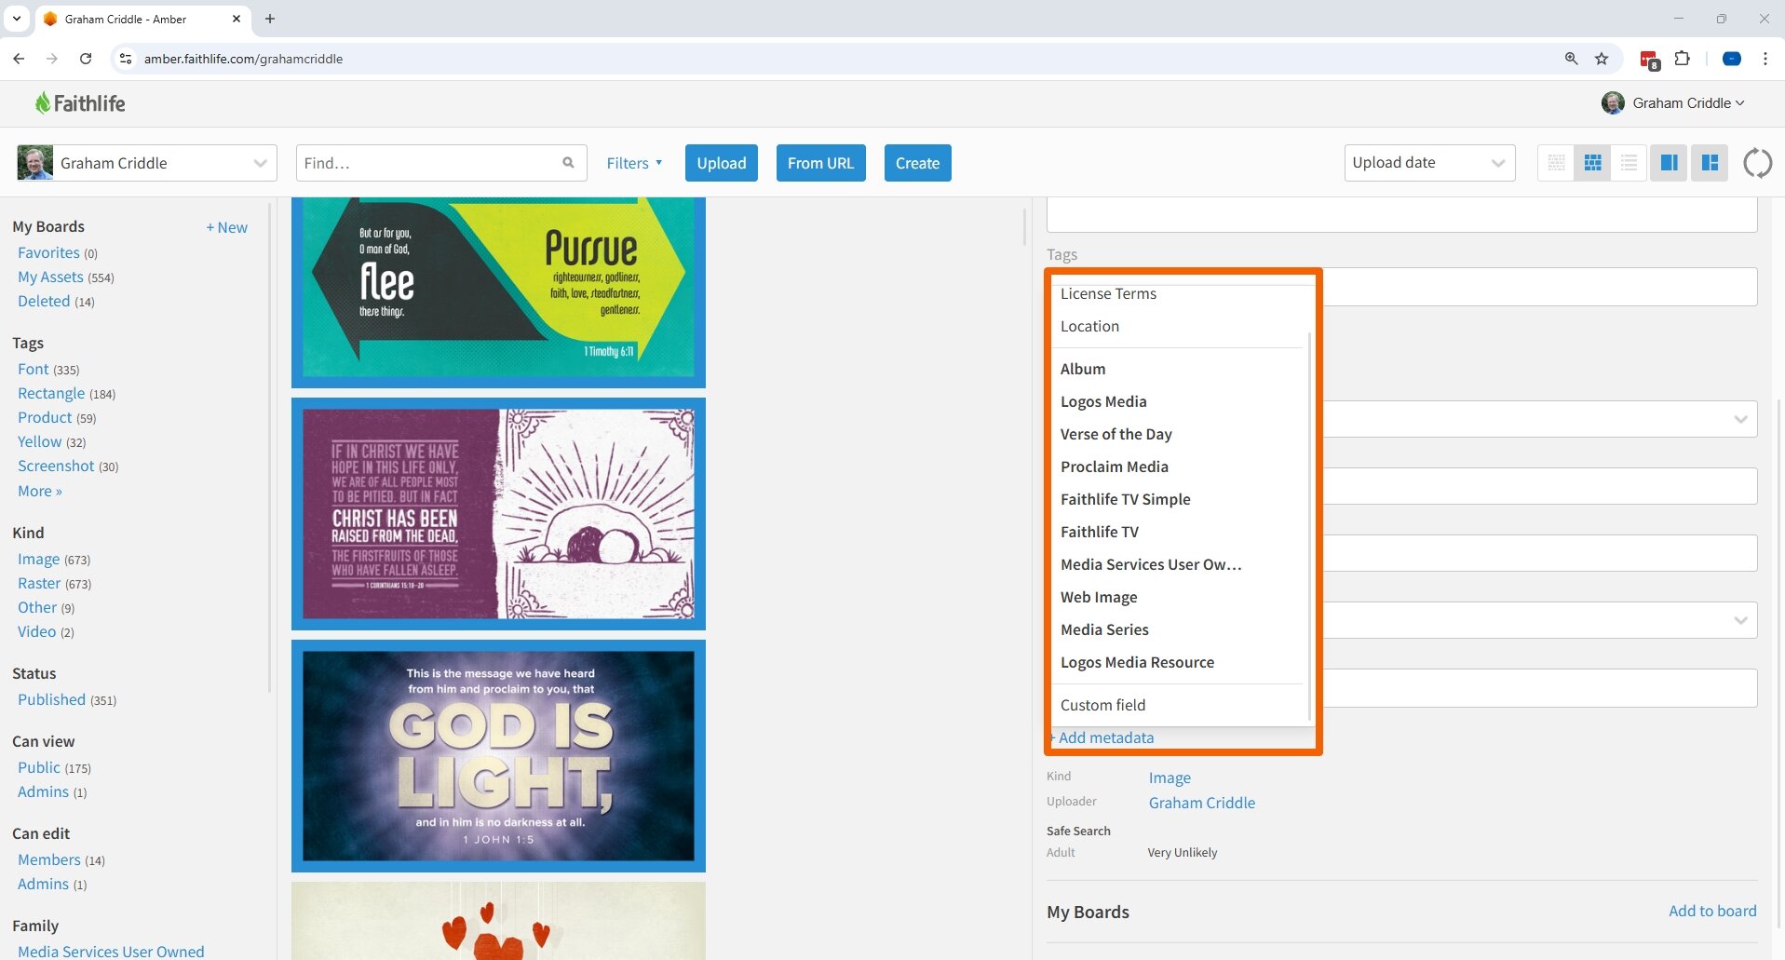This screenshot has height=960, width=1785.
Task: Reload the page in the browser
Action: pyautogui.click(x=86, y=59)
